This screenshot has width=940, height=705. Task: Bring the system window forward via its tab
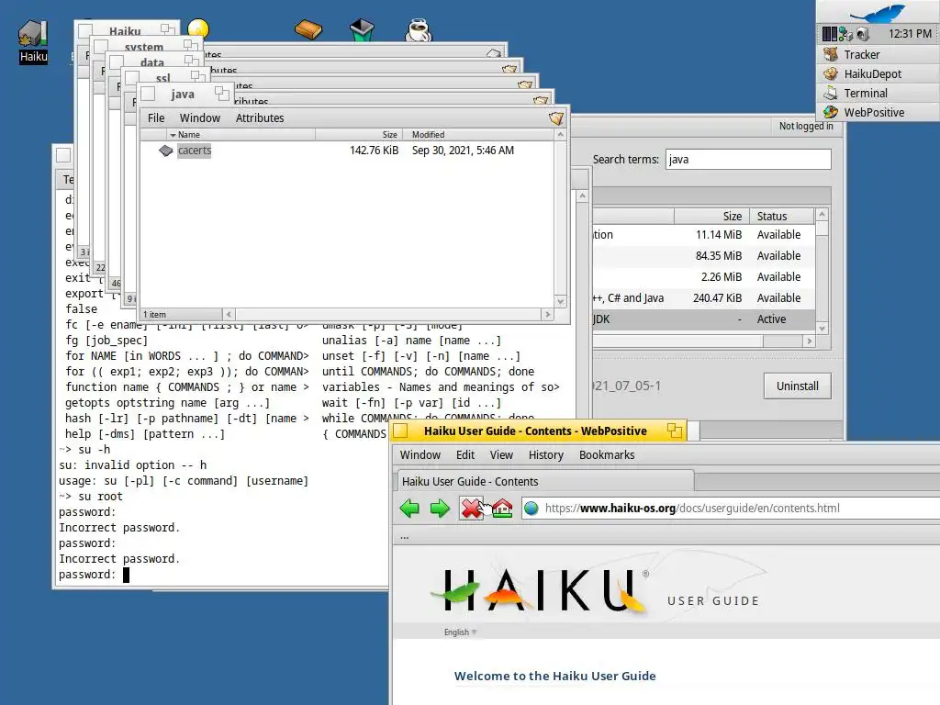click(x=143, y=47)
